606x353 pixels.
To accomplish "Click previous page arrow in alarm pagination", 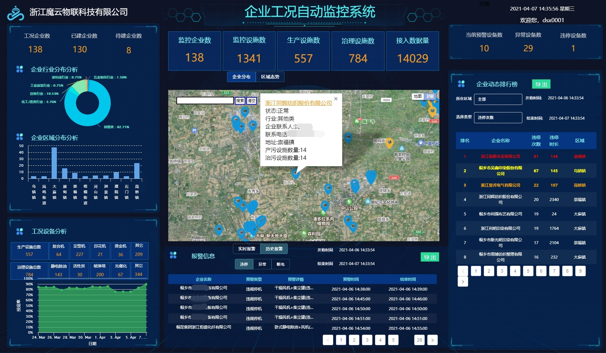I will pos(328,340).
